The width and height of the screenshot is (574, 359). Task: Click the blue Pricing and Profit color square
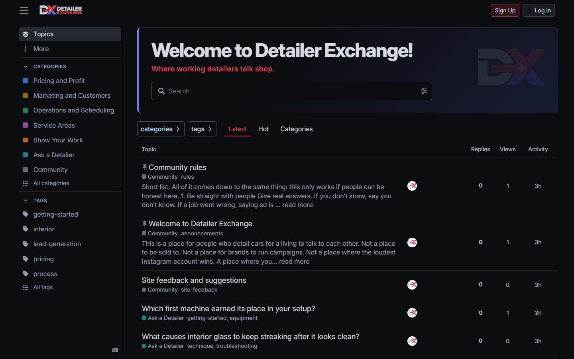click(x=26, y=81)
